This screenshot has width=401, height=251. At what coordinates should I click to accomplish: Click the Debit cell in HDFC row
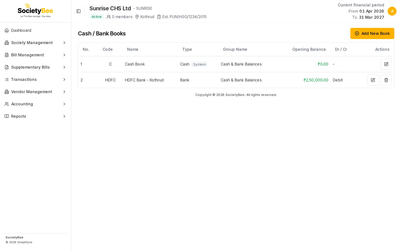[338, 80]
